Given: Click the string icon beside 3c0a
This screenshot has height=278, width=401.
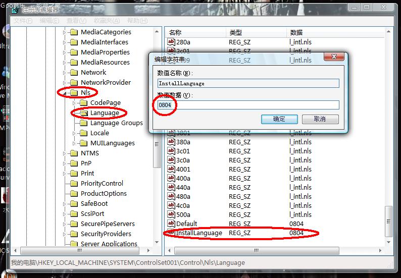Looking at the screenshot, I should (171, 160).
